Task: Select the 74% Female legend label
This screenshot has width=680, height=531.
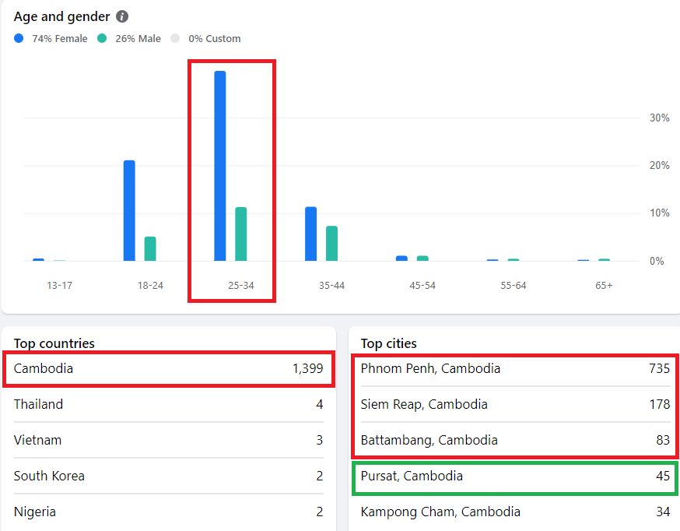Action: (x=59, y=39)
